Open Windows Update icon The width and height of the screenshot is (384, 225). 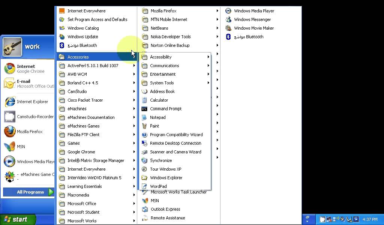62,37
